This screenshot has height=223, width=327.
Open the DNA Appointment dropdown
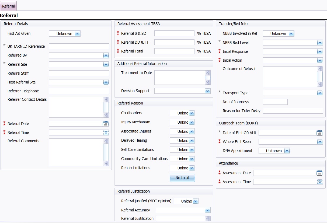287,151
